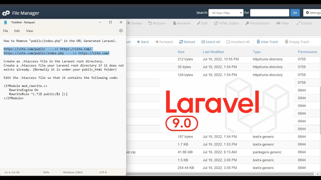Open the All Your Files search dropdown
Image resolution: width=321 pixels, height=180 pixels.
click(226, 13)
